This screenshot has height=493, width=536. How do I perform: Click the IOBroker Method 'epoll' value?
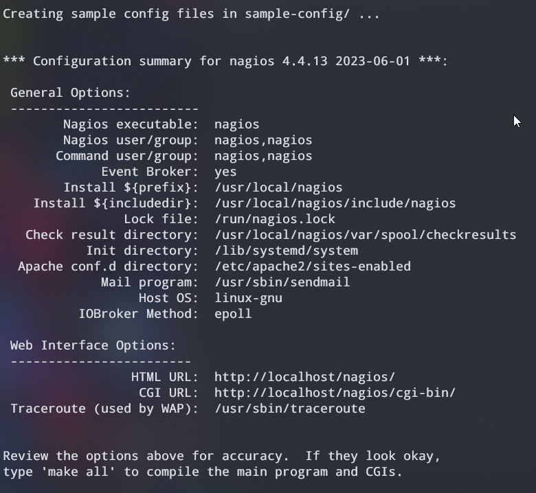pos(233,314)
